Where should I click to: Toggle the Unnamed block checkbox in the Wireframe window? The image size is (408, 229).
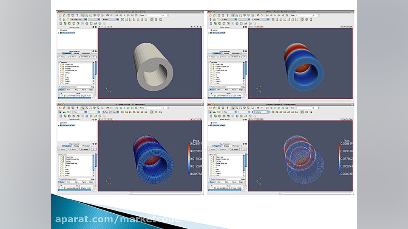pos(212,188)
